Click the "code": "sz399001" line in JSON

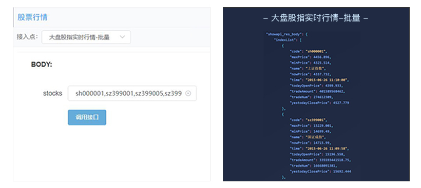(x=309, y=120)
